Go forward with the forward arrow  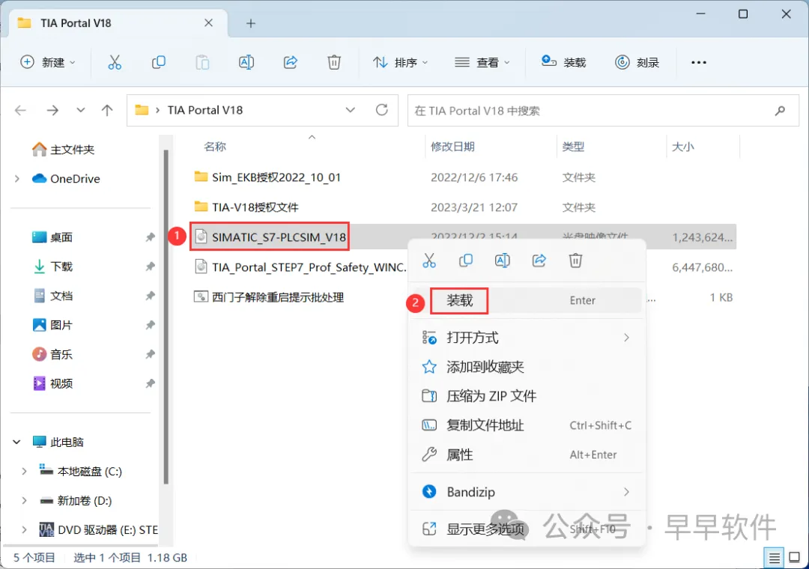52,110
